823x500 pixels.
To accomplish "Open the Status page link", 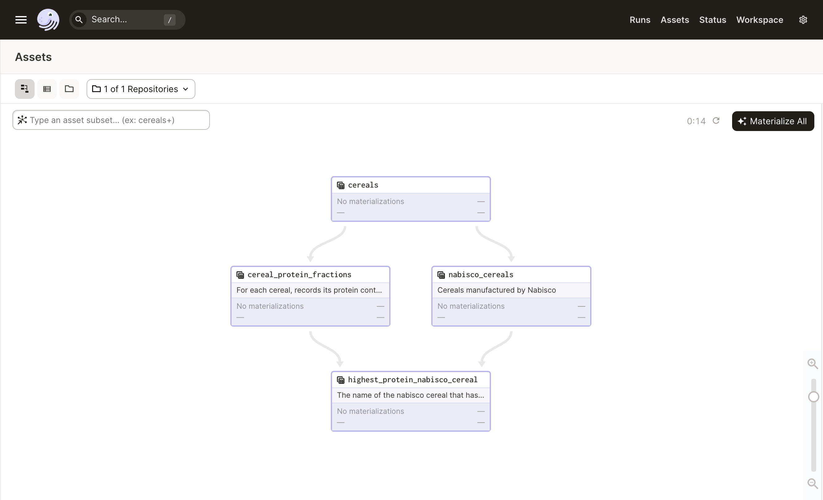I will [x=712, y=20].
